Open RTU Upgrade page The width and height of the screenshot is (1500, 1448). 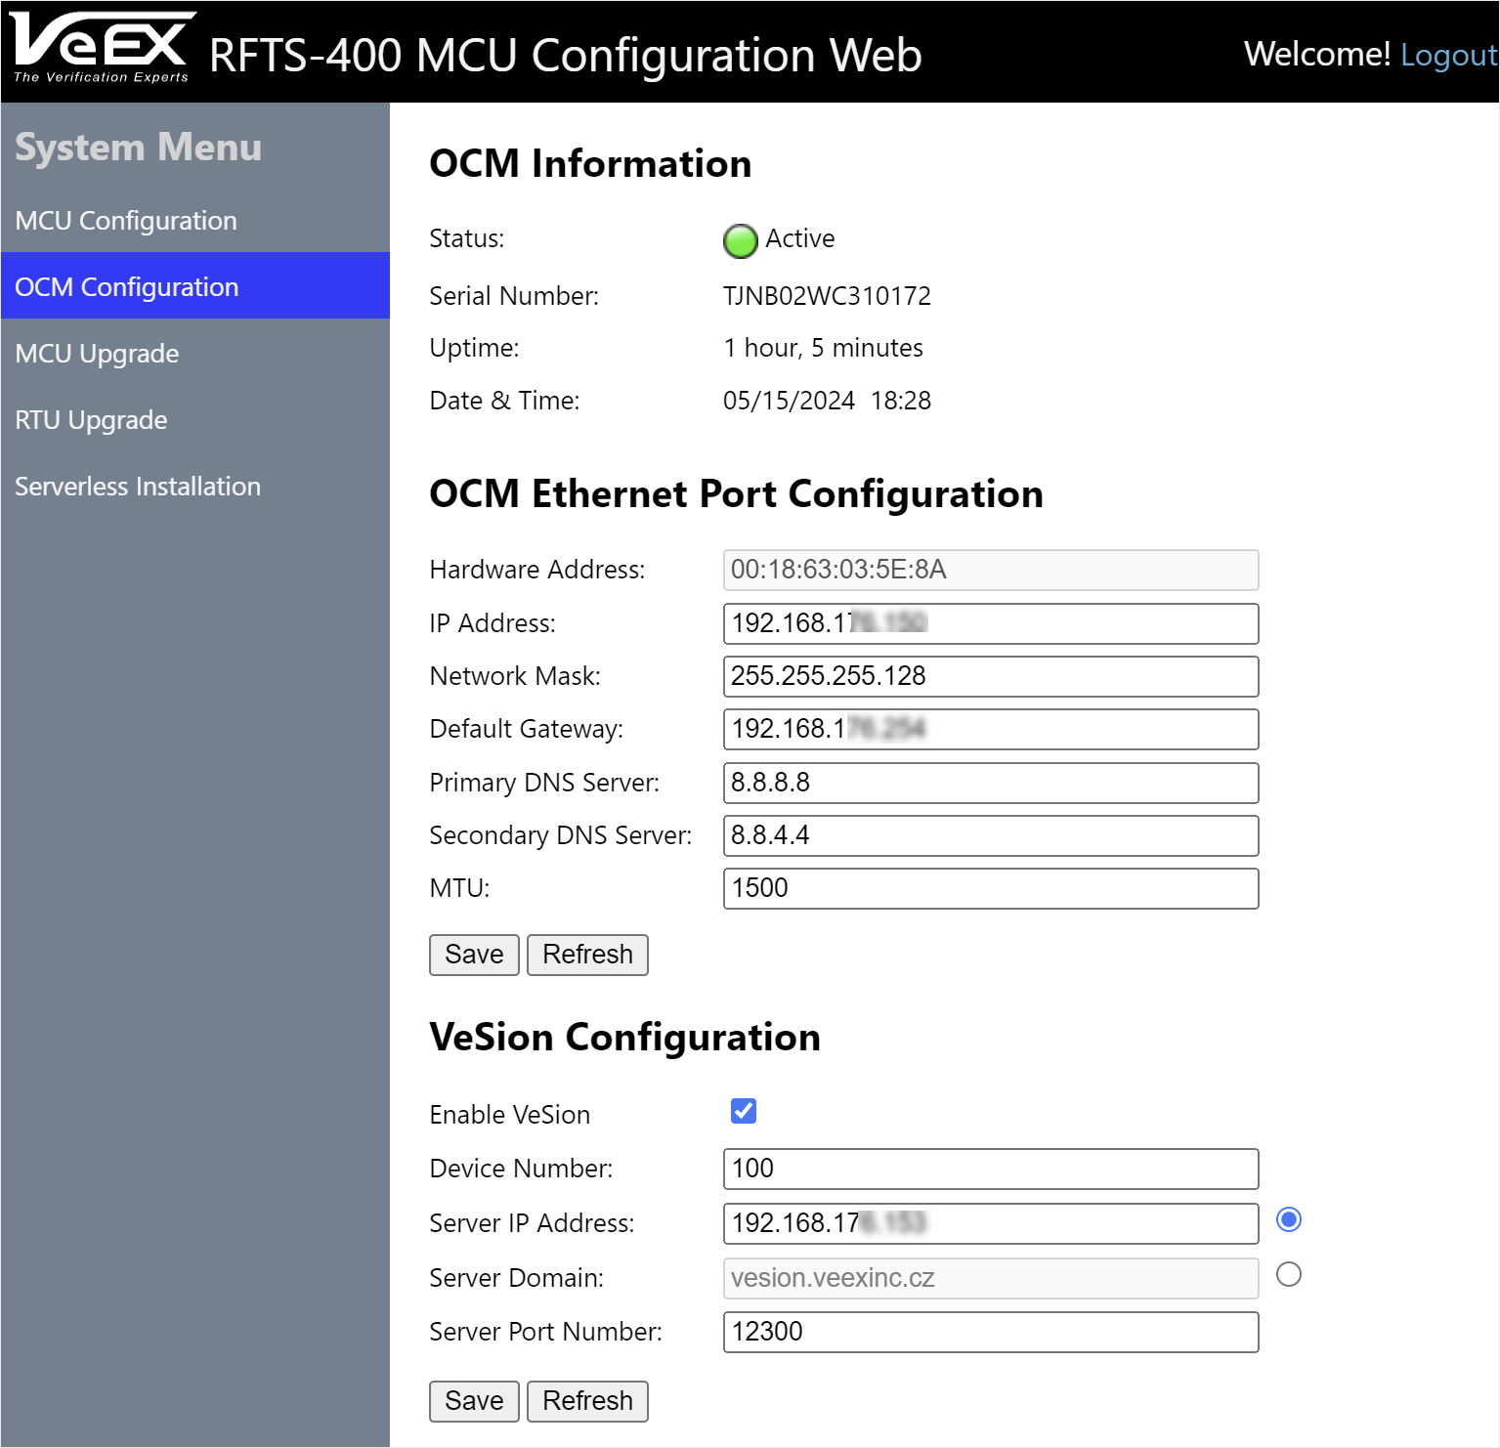point(195,419)
